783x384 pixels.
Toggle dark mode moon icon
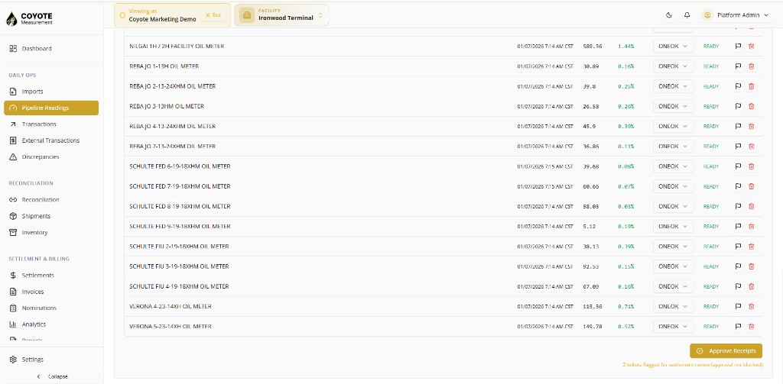coord(669,15)
